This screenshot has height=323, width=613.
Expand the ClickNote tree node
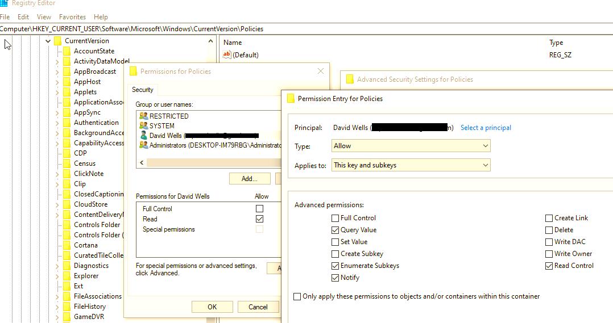(x=57, y=174)
